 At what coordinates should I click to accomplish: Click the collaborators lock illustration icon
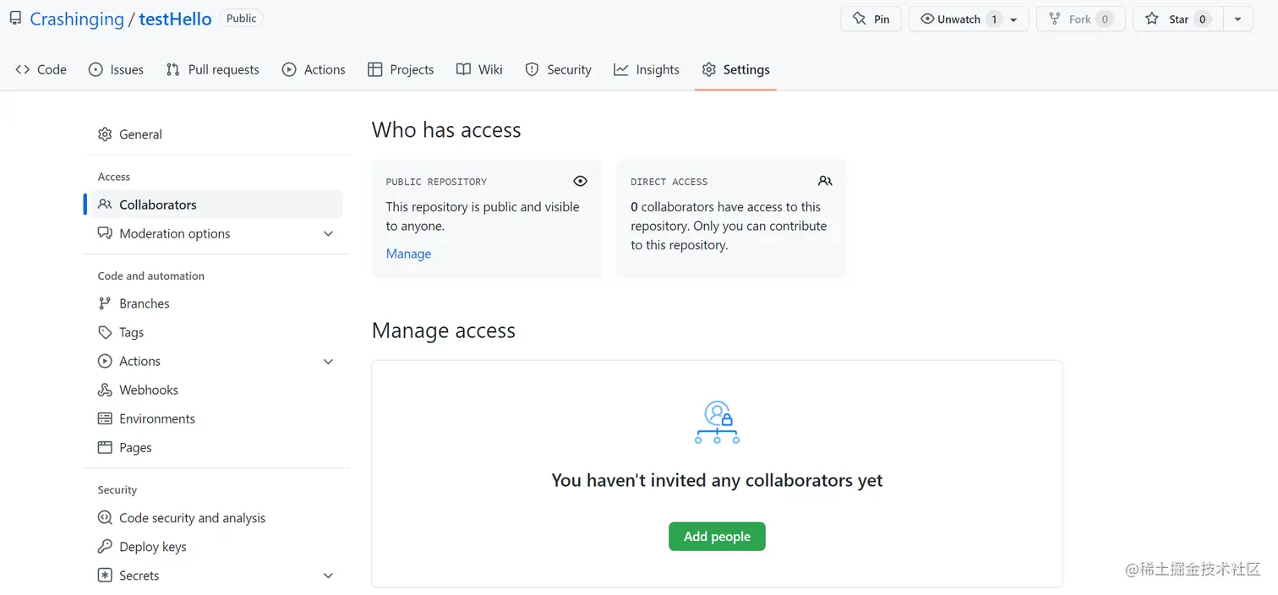tap(717, 423)
